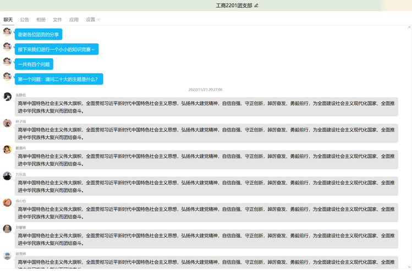Screen dimensions: 412x271
Task: Open 徐心怡's orange avatar
Action: coord(7,202)
